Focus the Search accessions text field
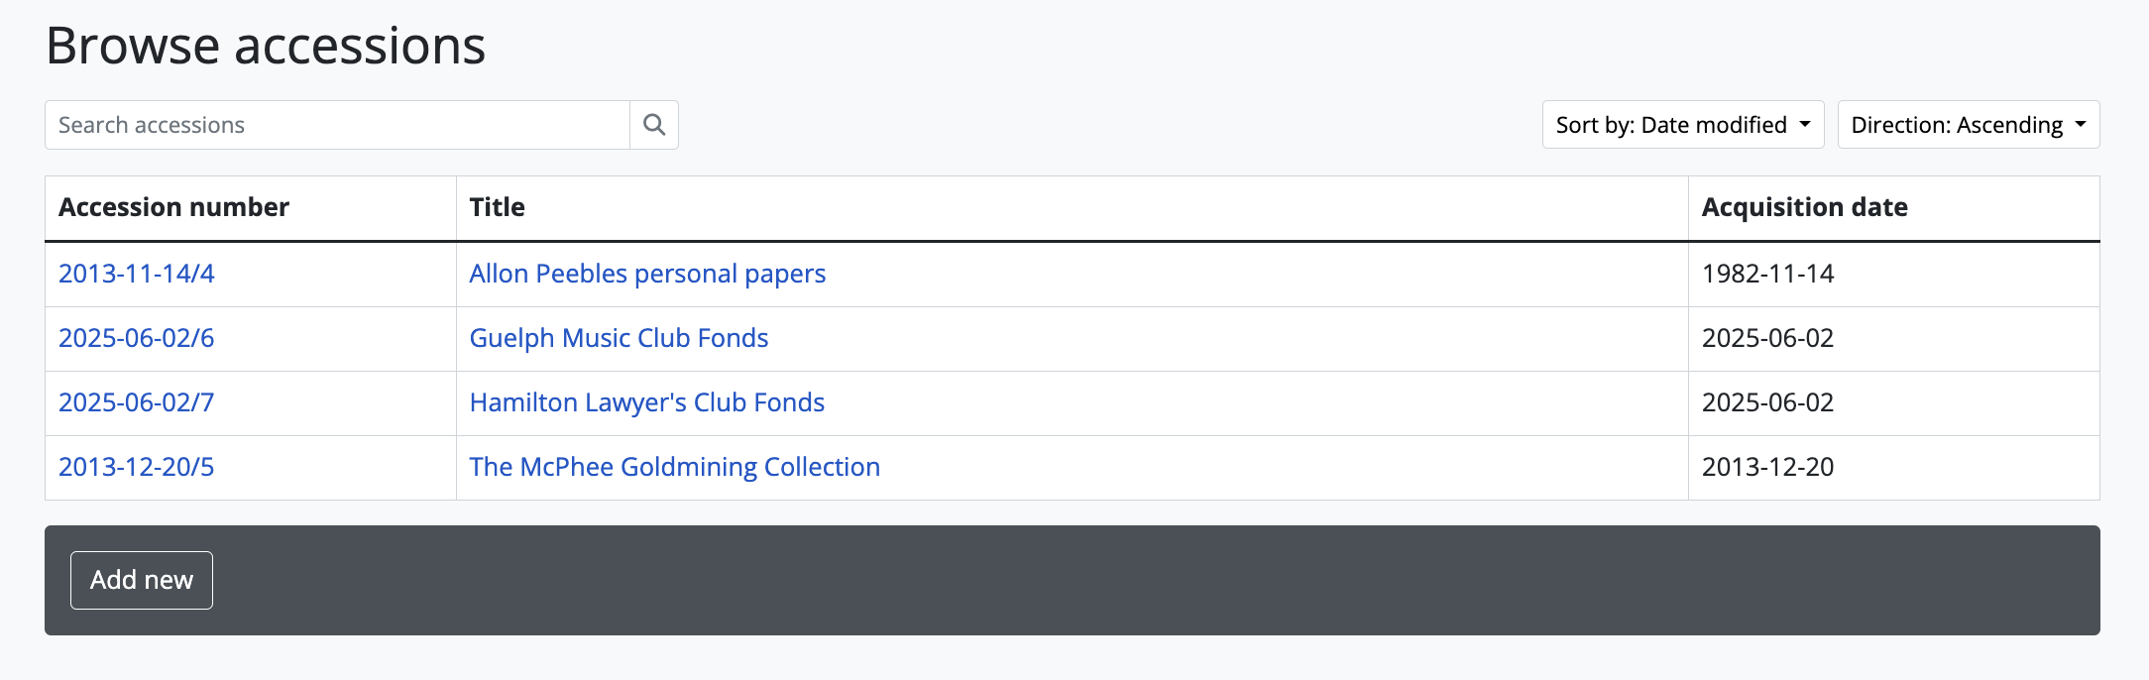This screenshot has width=2149, height=680. click(x=337, y=125)
